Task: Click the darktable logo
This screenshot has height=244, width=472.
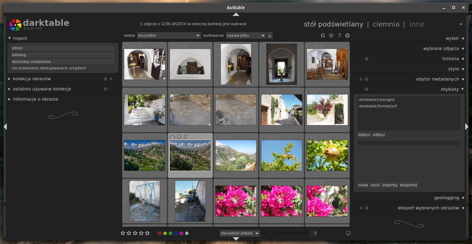Action: point(15,24)
